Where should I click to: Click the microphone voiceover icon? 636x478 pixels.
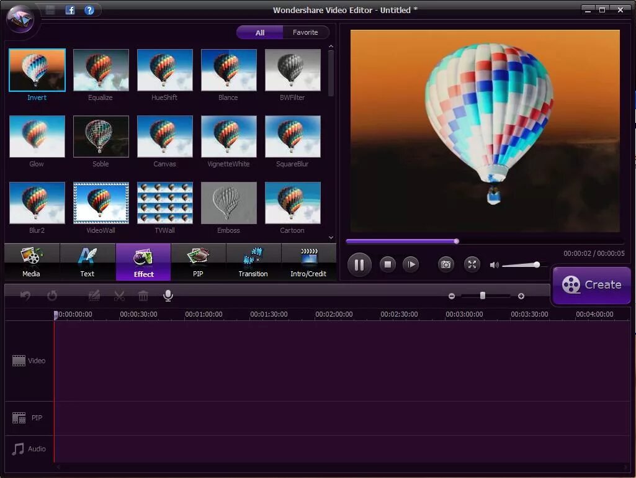(168, 296)
